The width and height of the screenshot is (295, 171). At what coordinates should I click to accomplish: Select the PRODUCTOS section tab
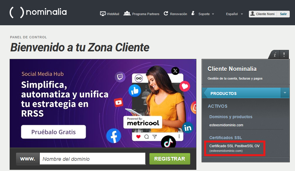(x=242, y=93)
